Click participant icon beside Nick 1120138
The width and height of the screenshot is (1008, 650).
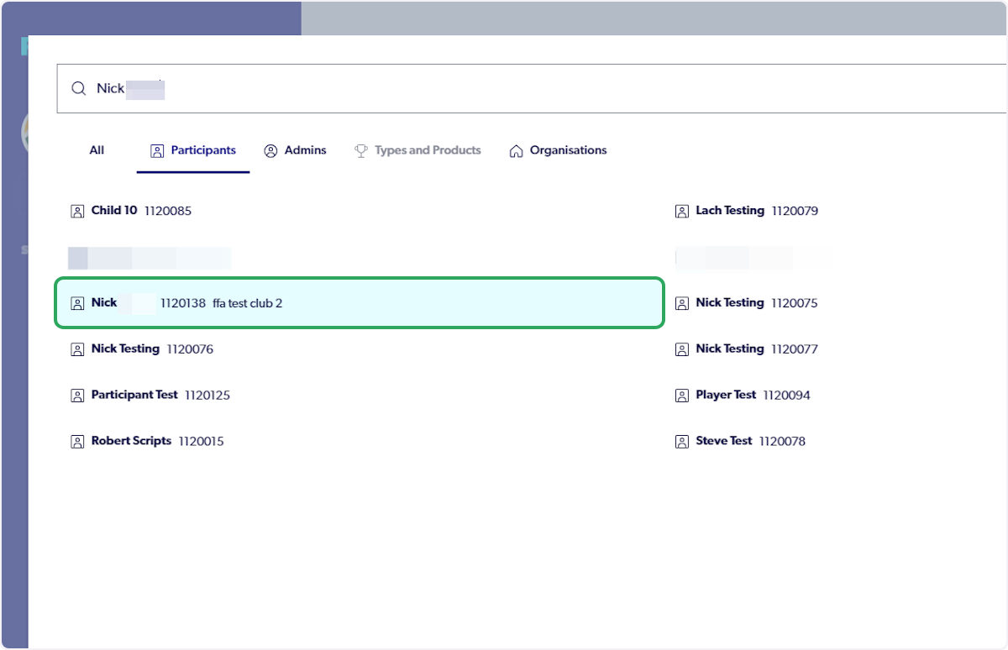pyautogui.click(x=77, y=303)
